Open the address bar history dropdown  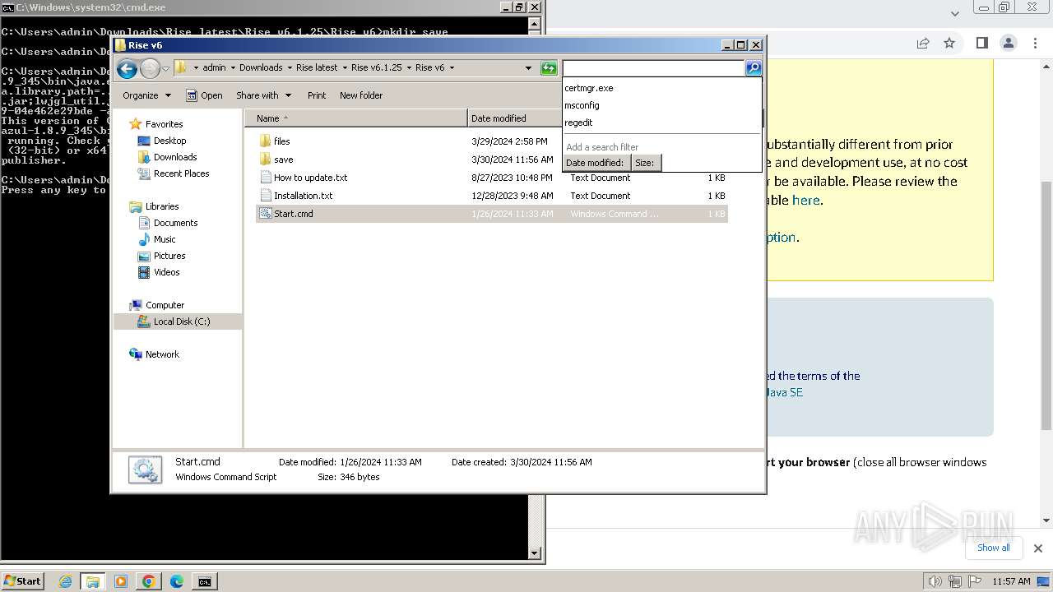[528, 68]
